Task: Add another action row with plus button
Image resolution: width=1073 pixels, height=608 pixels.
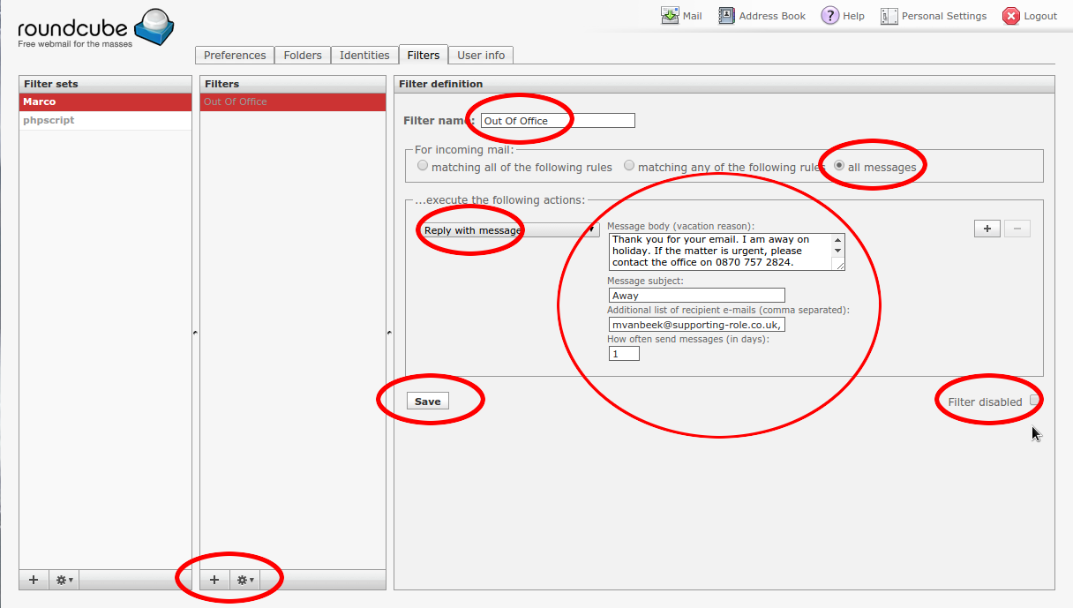Action: [987, 229]
